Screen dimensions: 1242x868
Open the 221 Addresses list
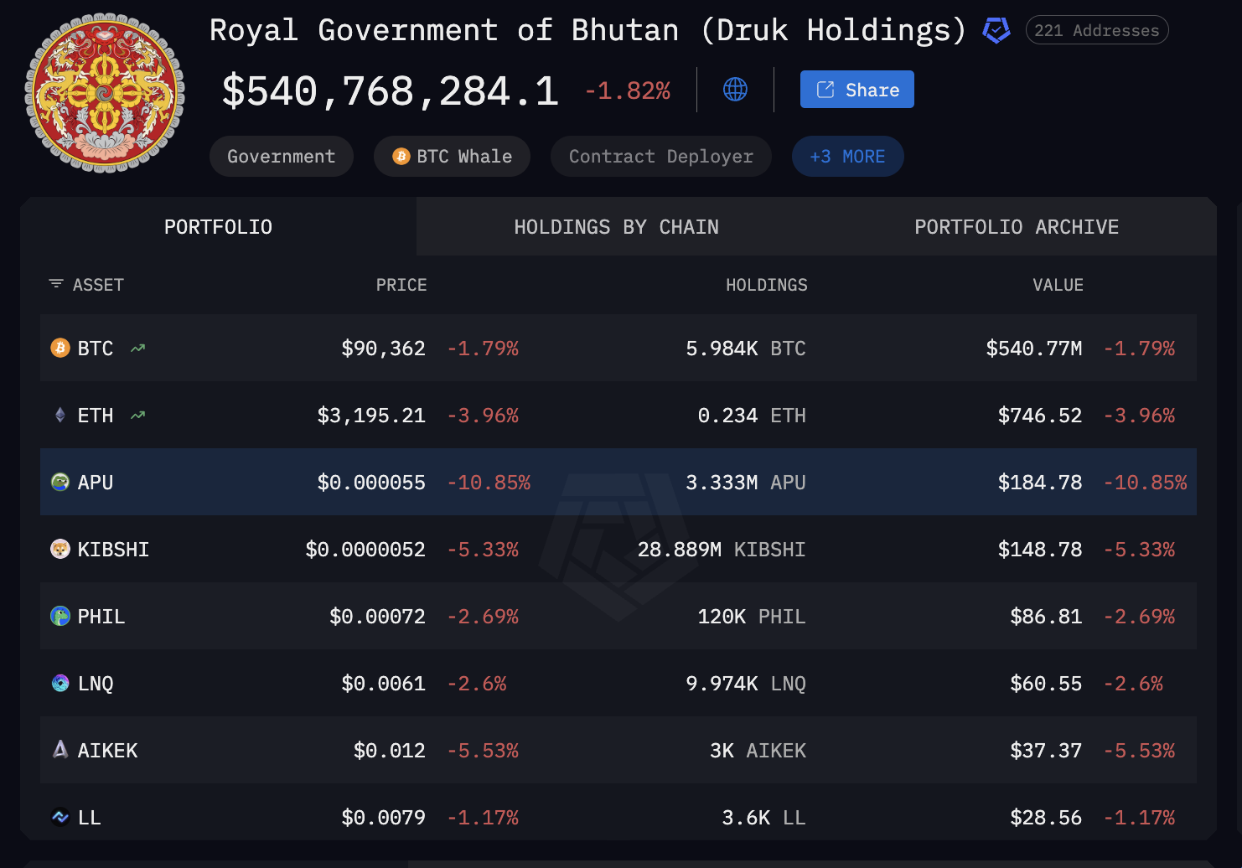coord(1096,29)
